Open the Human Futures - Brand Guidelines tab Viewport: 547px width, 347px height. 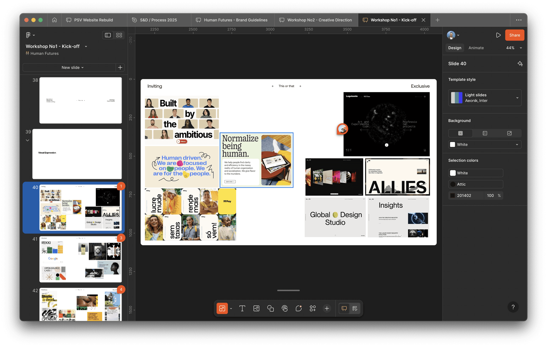[x=232, y=20]
